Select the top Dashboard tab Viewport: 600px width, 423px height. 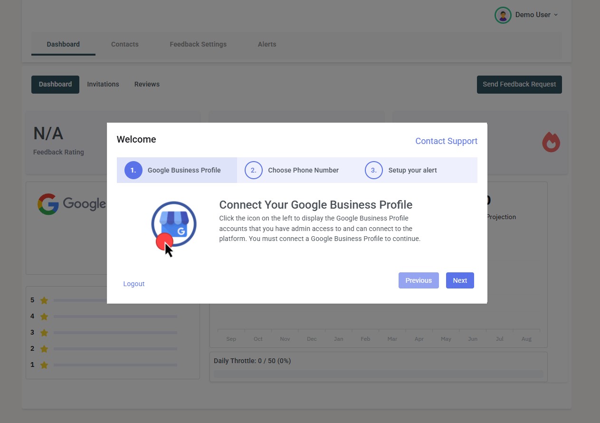click(63, 44)
